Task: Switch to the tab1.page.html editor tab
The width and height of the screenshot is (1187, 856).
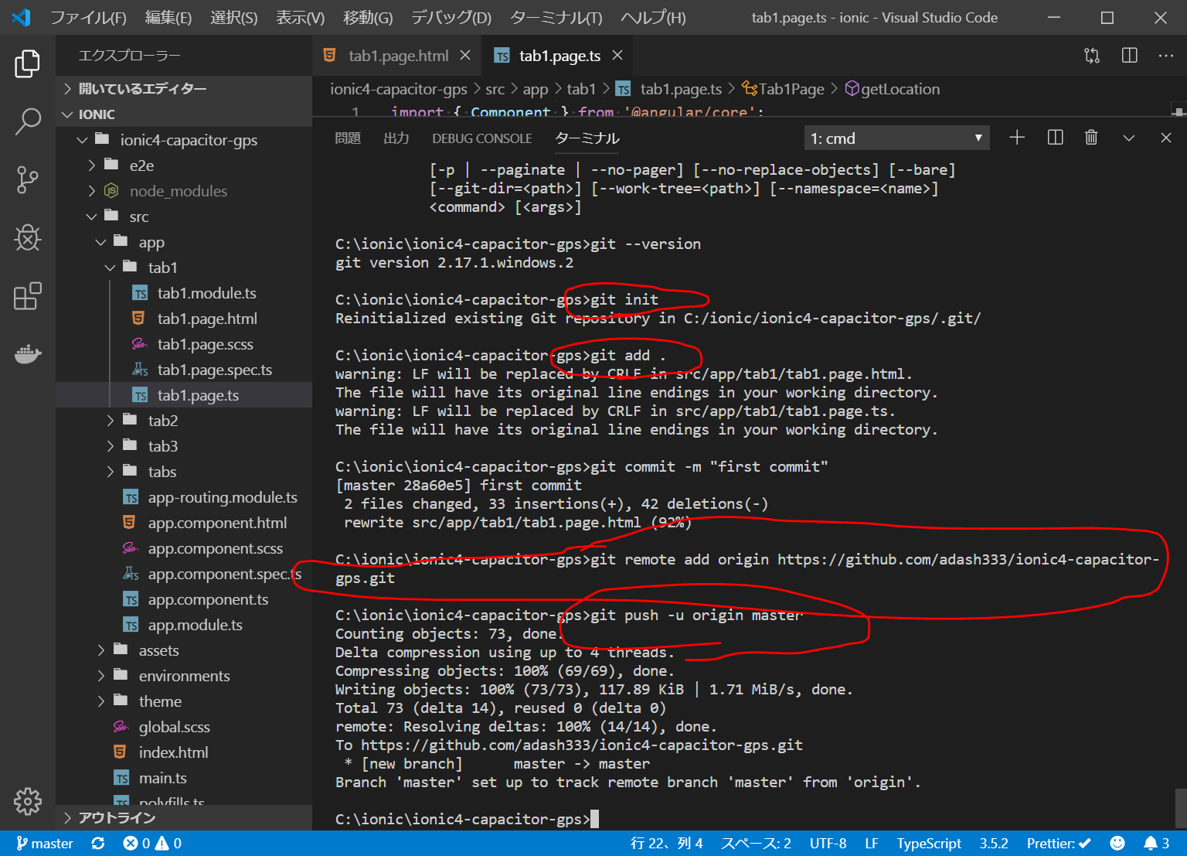Action: 397,56
